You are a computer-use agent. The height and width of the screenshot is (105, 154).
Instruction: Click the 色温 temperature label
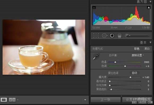[104, 62]
